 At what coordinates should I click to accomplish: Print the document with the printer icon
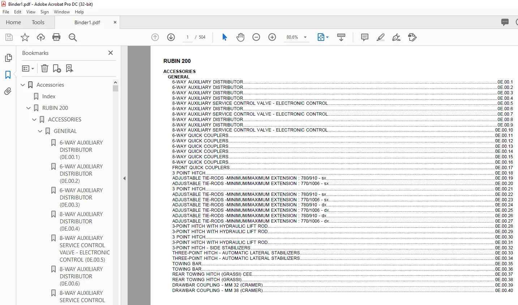coord(56,37)
